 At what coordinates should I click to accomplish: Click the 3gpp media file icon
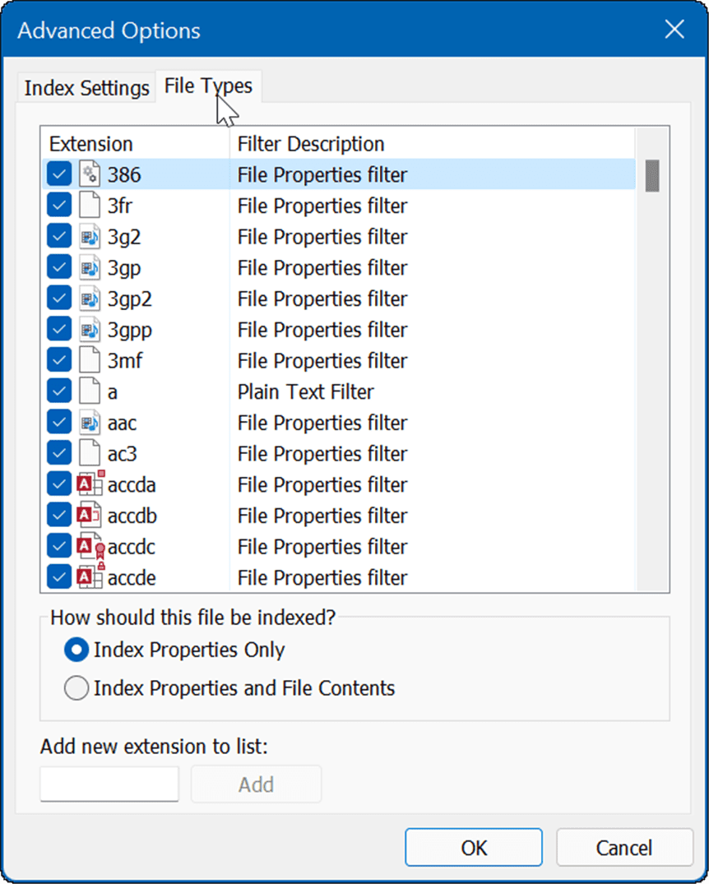89,331
